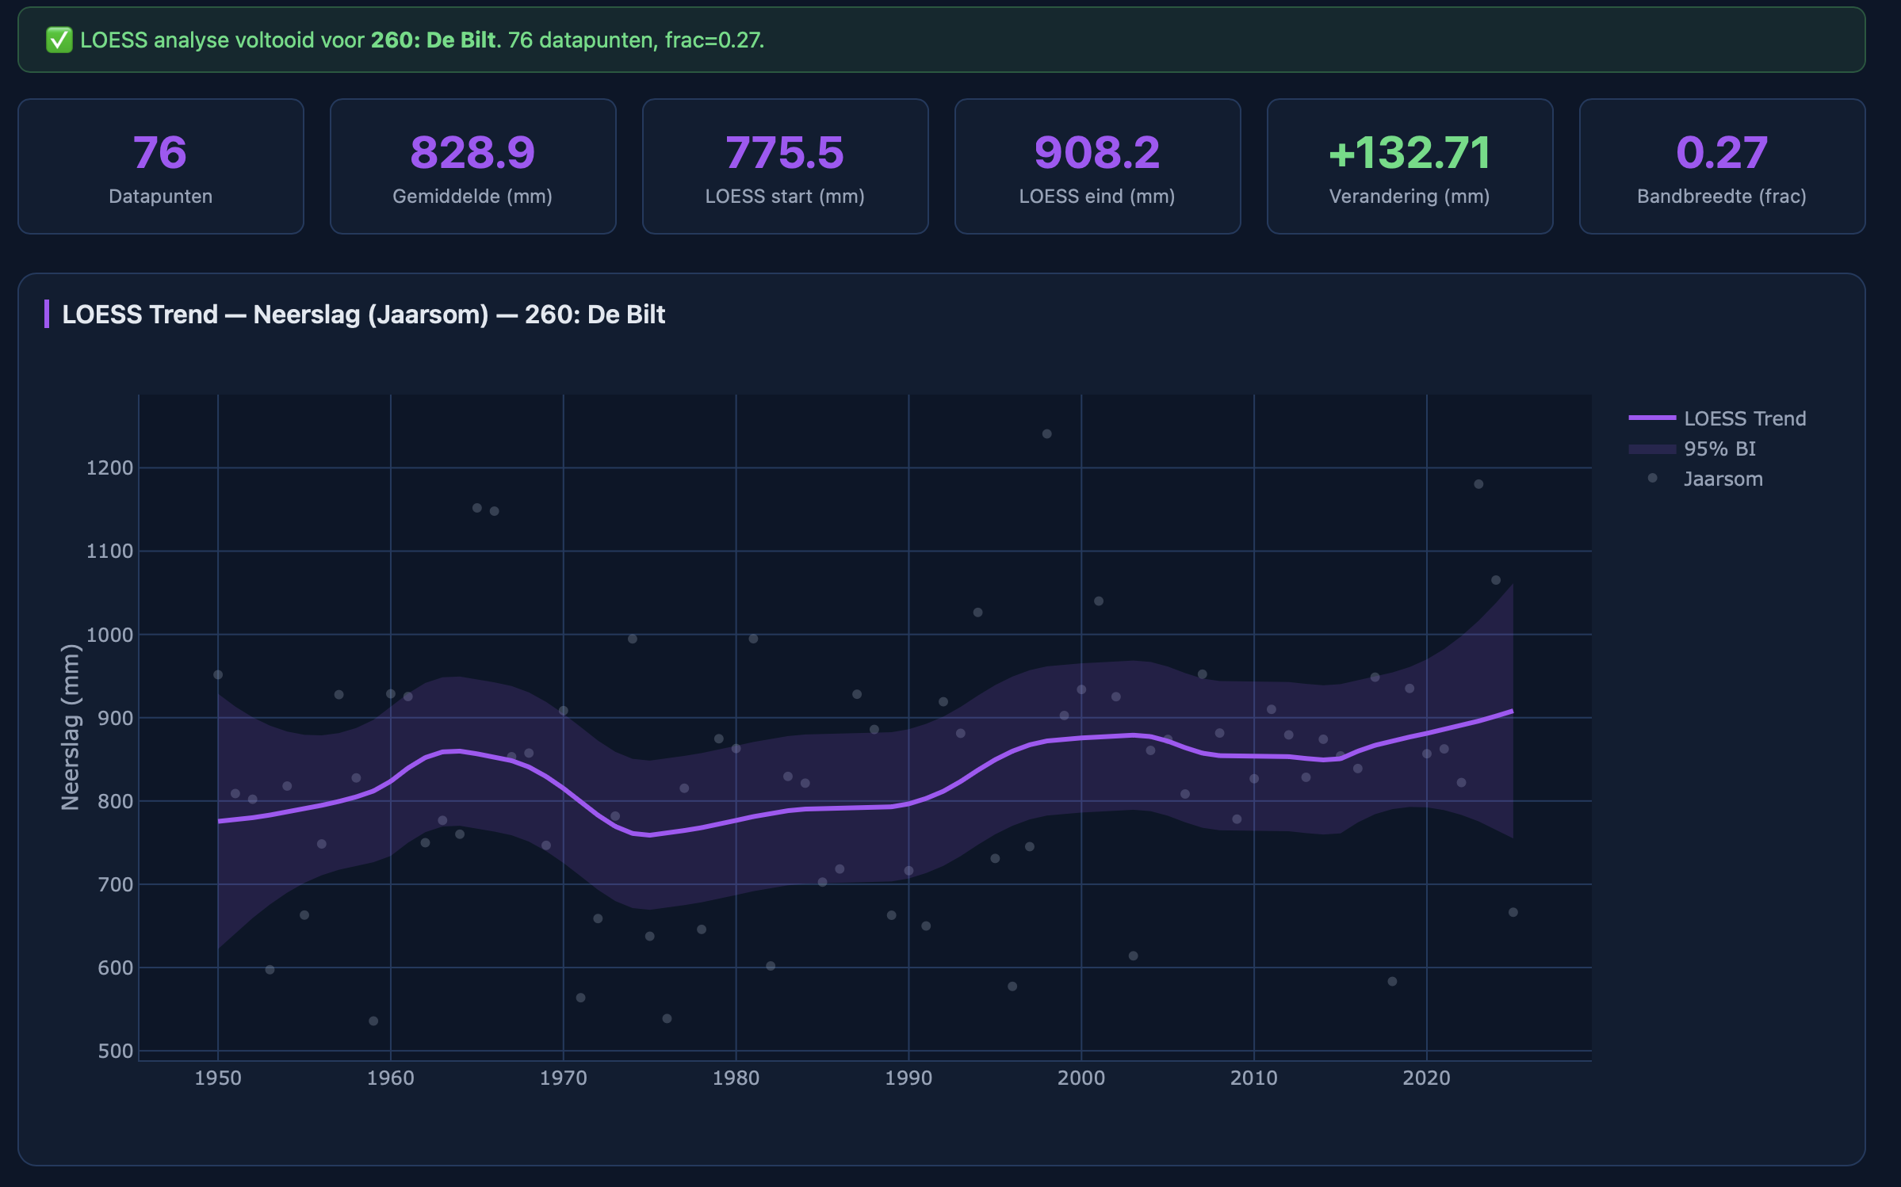Image resolution: width=1901 pixels, height=1187 pixels.
Task: Click the bold '260: De Bilt' banner text
Action: [433, 40]
